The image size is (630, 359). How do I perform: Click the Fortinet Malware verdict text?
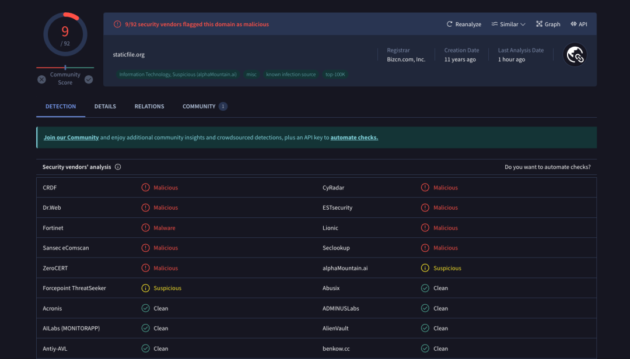164,228
